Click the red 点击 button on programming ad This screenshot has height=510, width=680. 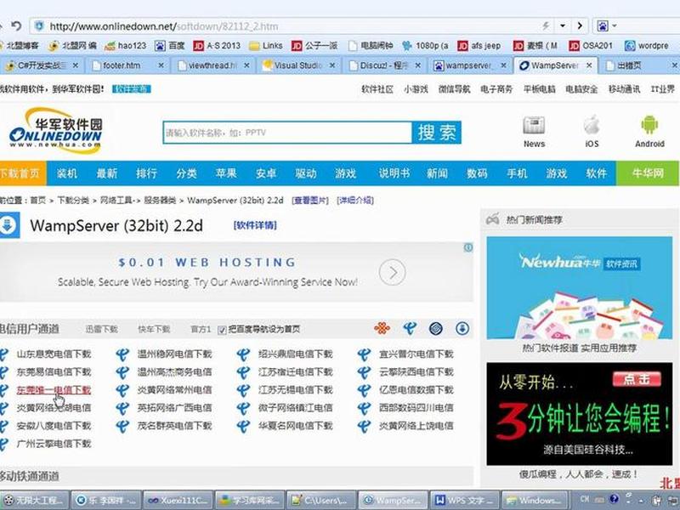[x=637, y=379]
